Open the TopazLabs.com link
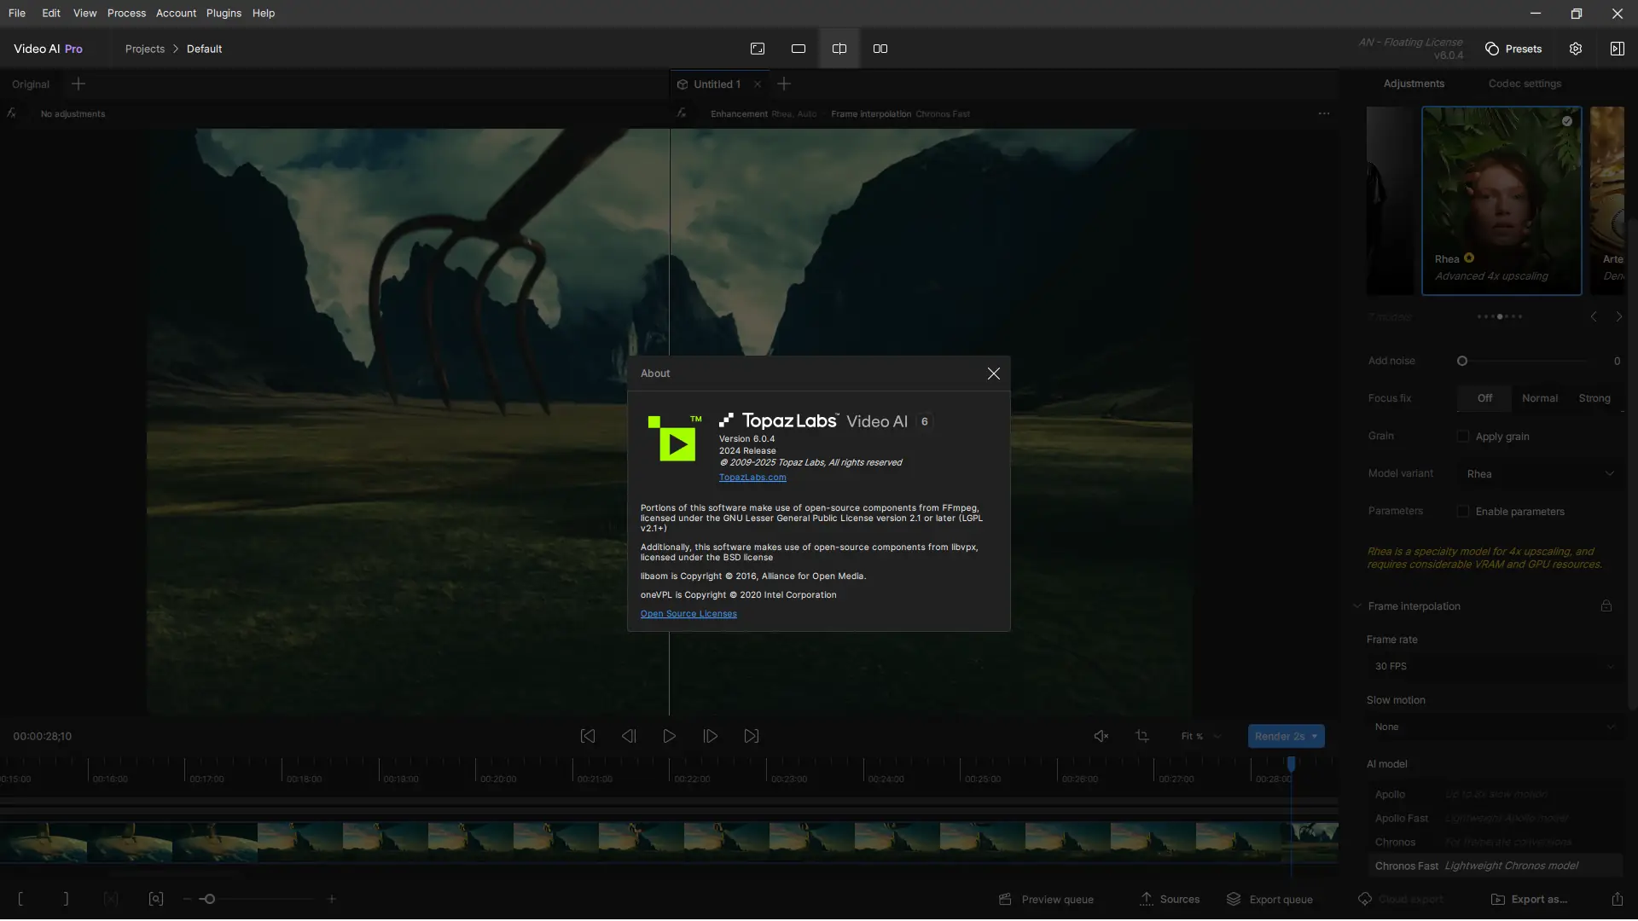 pyautogui.click(x=752, y=478)
